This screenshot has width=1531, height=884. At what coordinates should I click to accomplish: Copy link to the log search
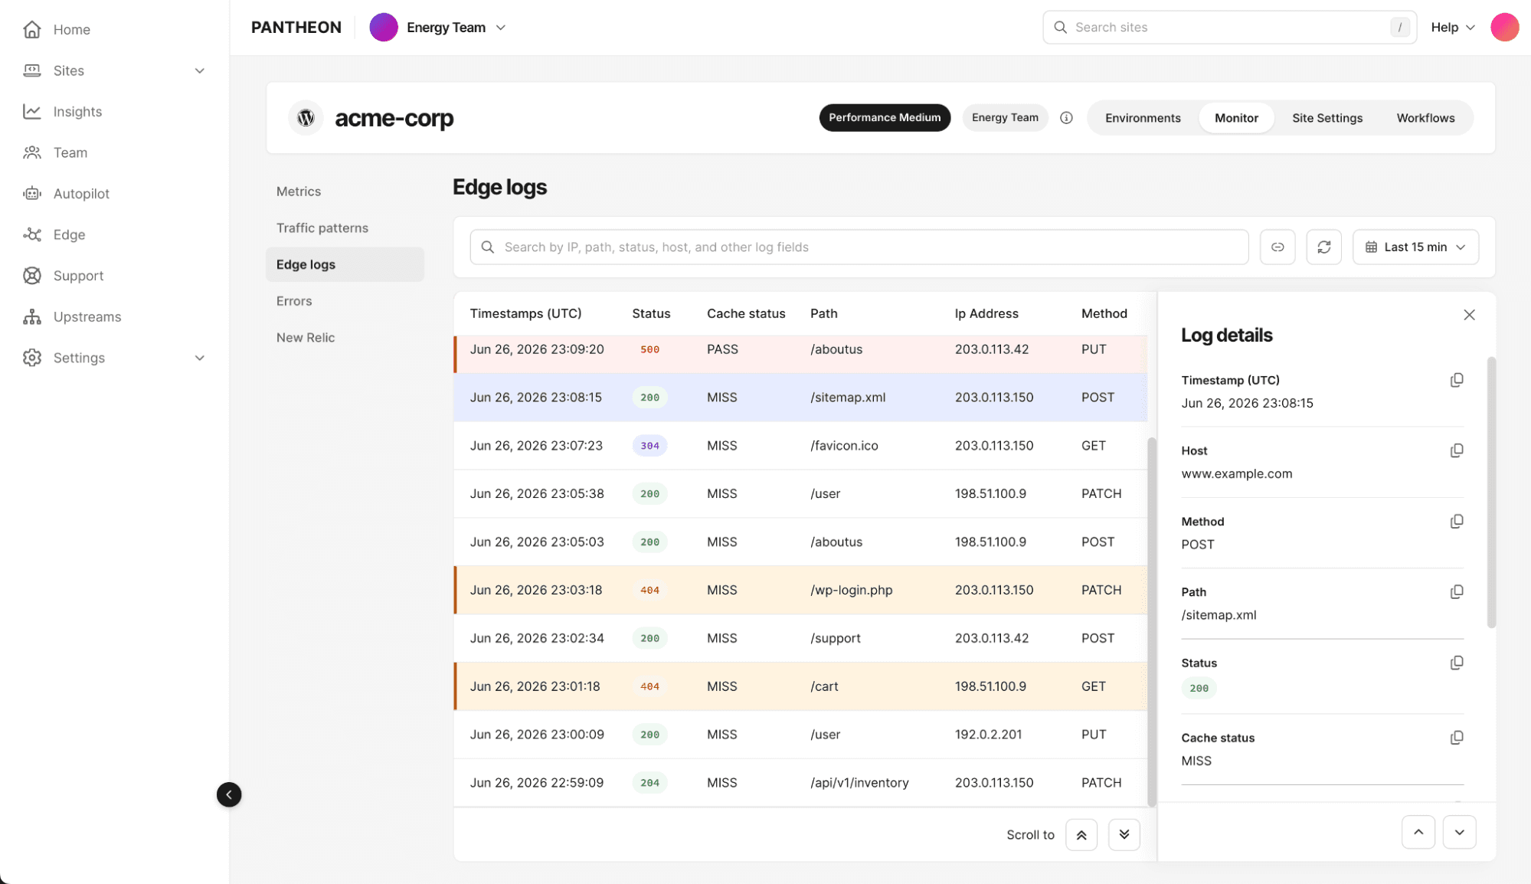coord(1277,247)
